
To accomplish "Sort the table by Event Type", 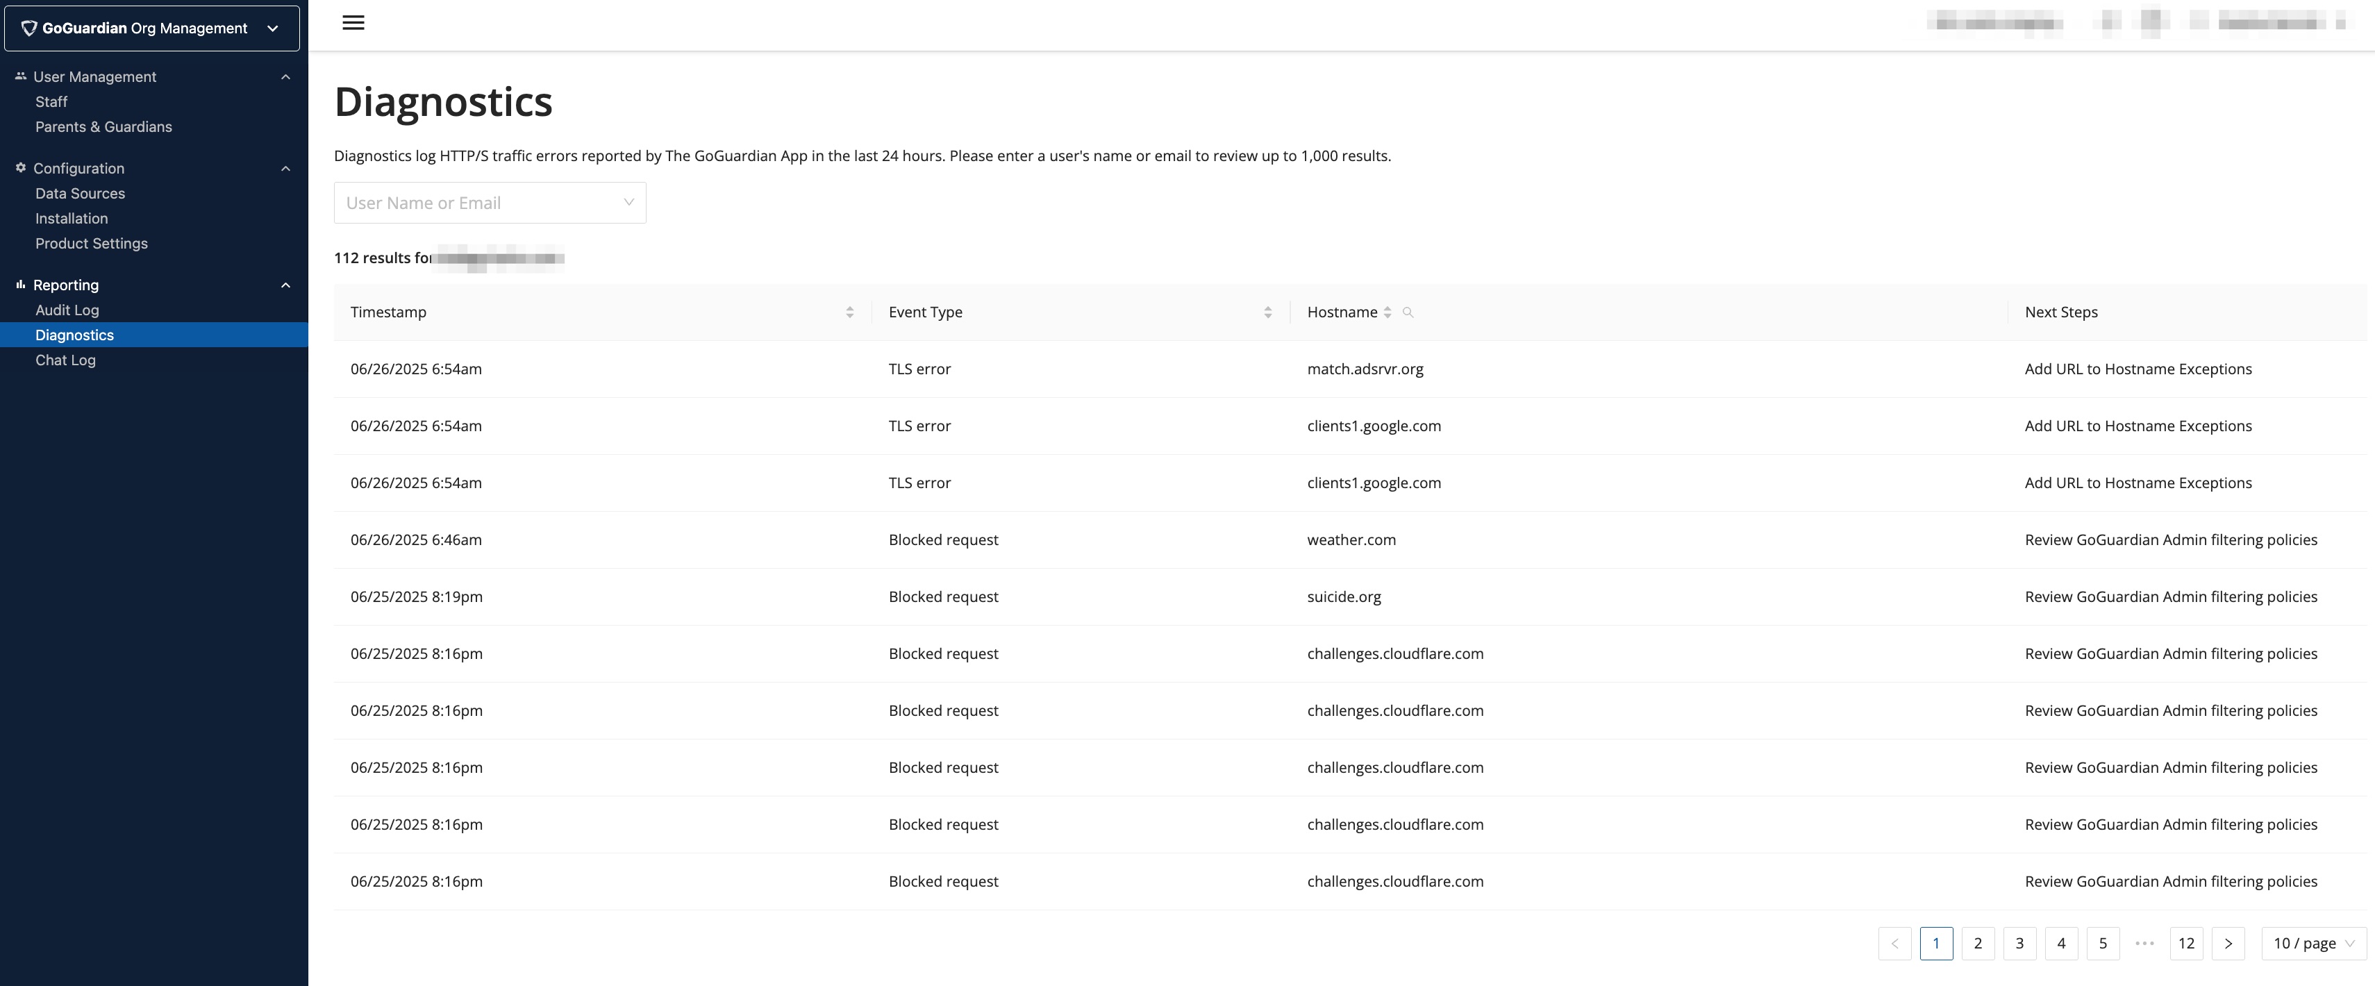I will click(x=1268, y=312).
